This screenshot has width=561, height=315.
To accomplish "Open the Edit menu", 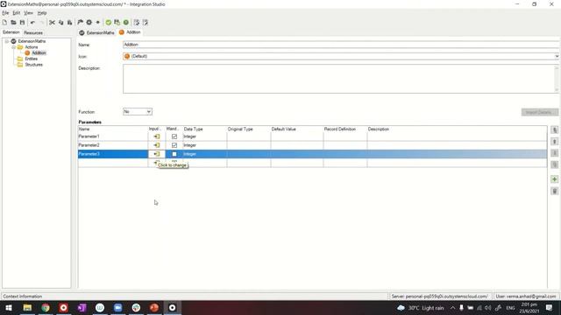I will (17, 13).
